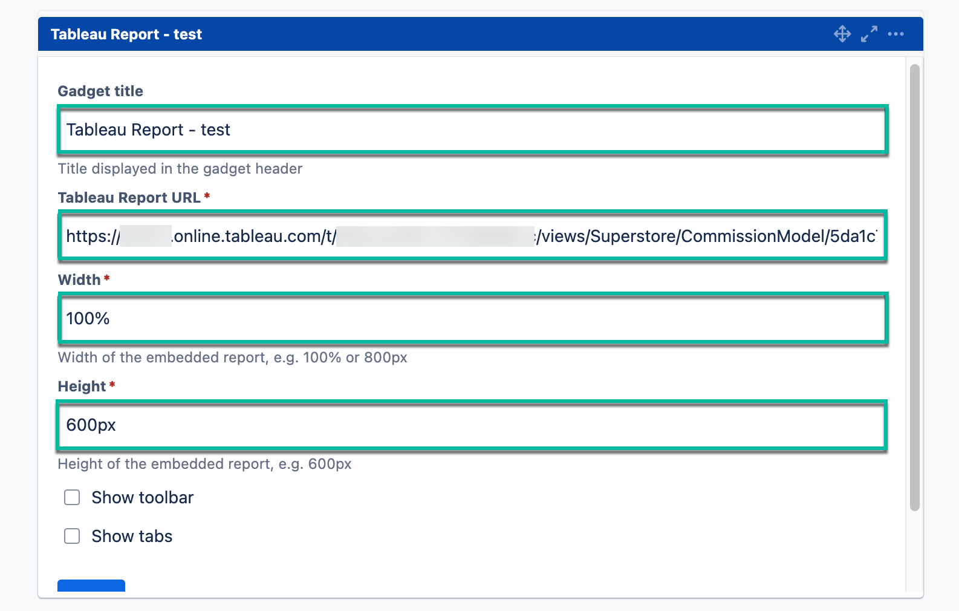Click the "Title displayed in the gadget header" hint
This screenshot has width=959, height=611.
point(180,169)
